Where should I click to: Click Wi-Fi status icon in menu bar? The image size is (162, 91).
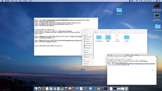(x=137, y=1)
